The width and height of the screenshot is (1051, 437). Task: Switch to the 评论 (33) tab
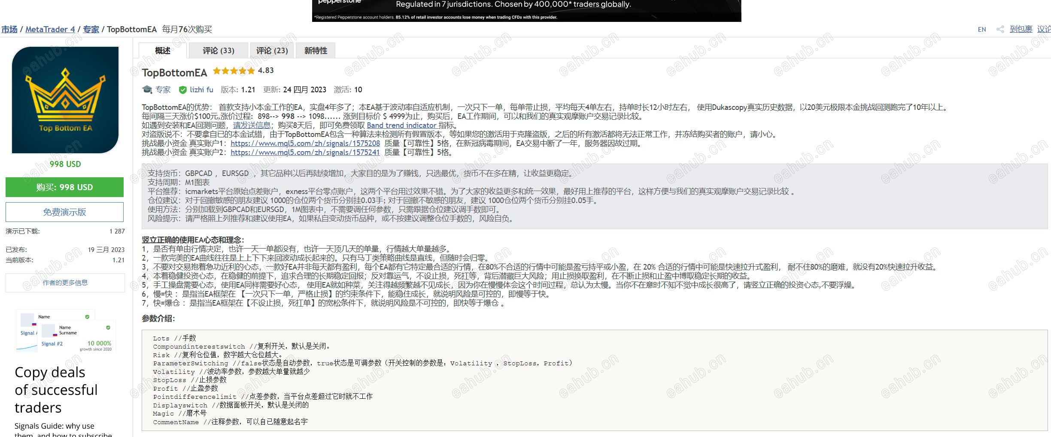pyautogui.click(x=218, y=50)
